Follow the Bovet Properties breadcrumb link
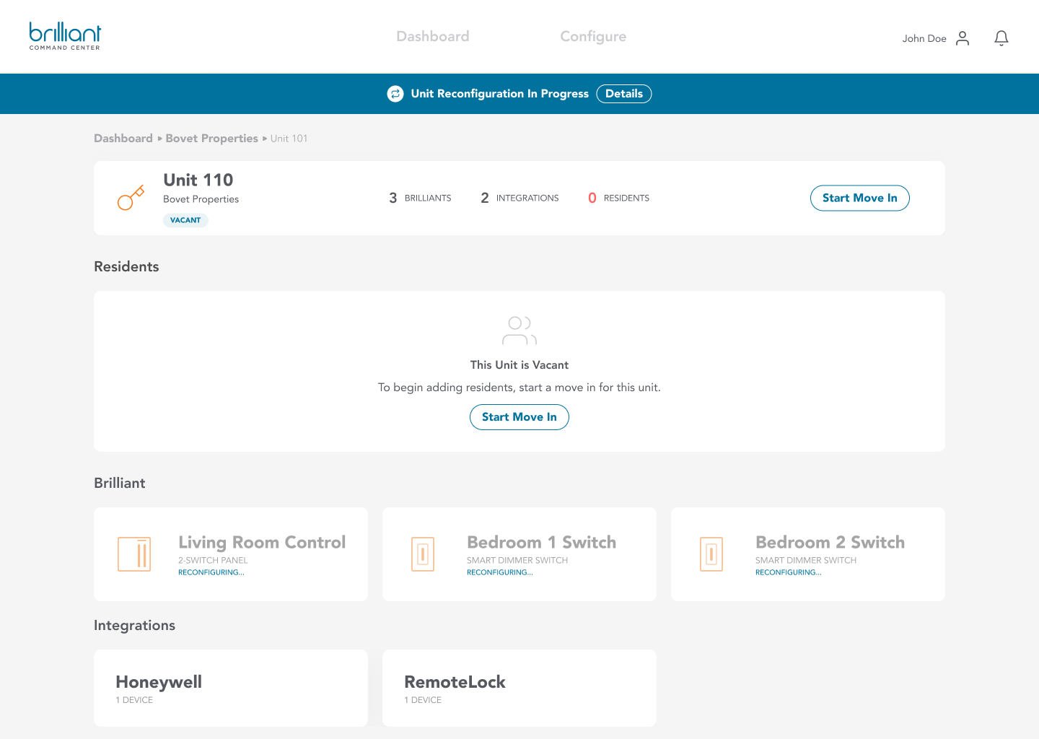1039x739 pixels. 211,139
